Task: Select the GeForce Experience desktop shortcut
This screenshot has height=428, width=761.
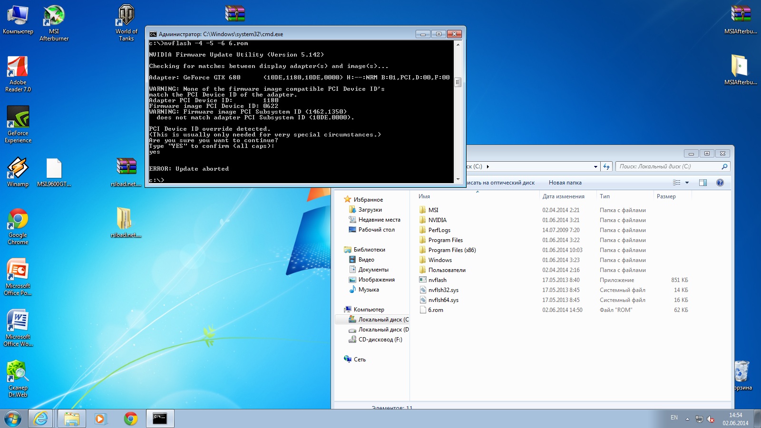Action: [18, 125]
